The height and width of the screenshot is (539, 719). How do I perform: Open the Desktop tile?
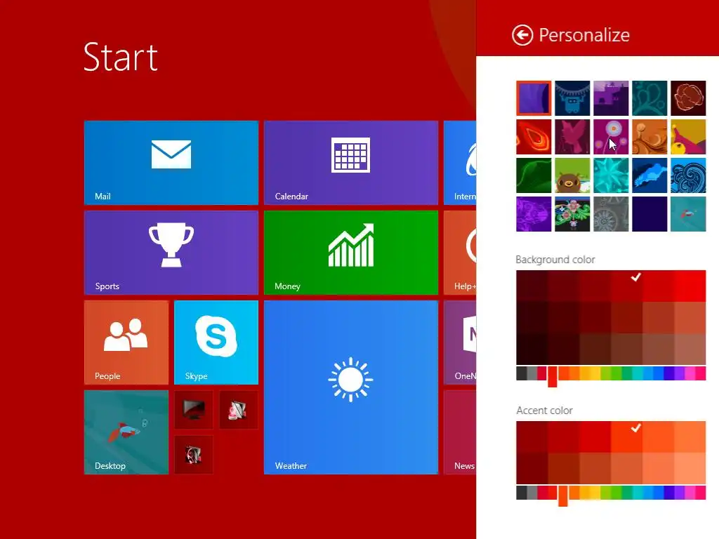[126, 432]
